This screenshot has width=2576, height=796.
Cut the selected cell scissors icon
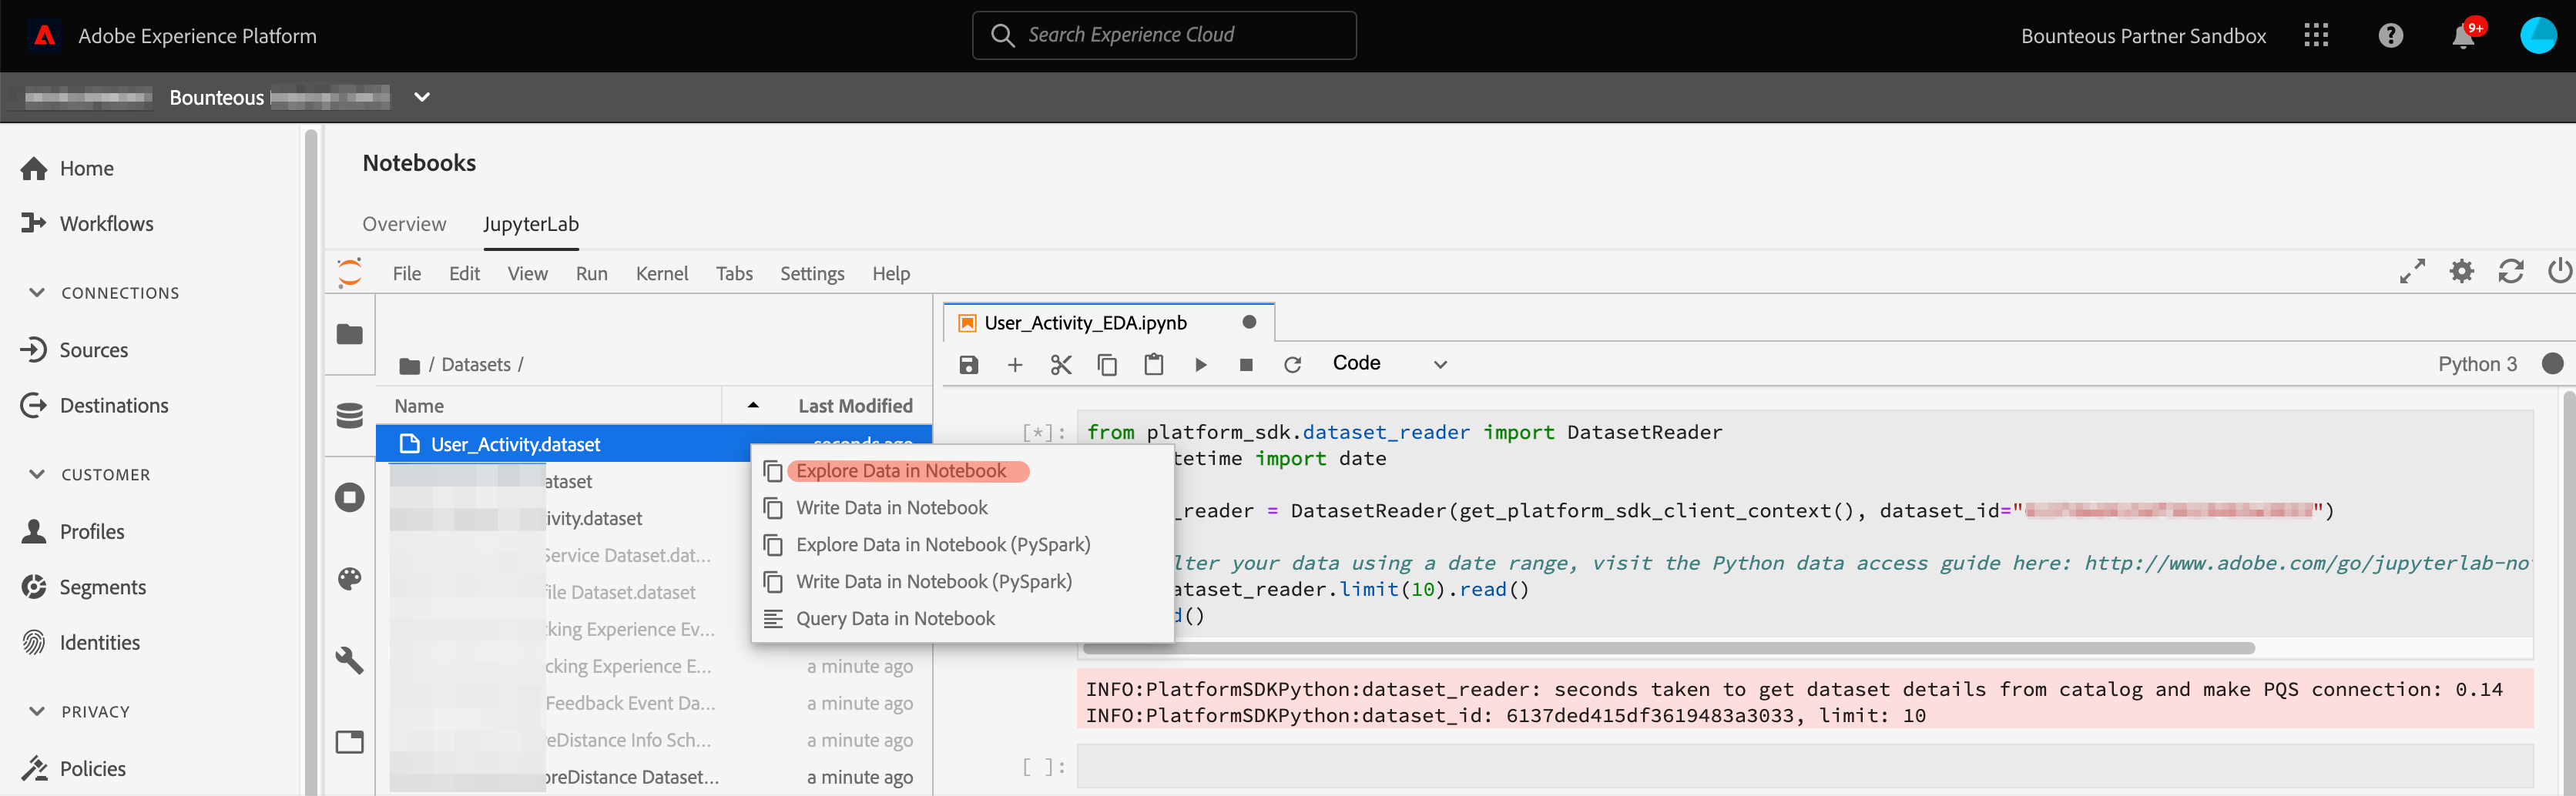[1061, 366]
